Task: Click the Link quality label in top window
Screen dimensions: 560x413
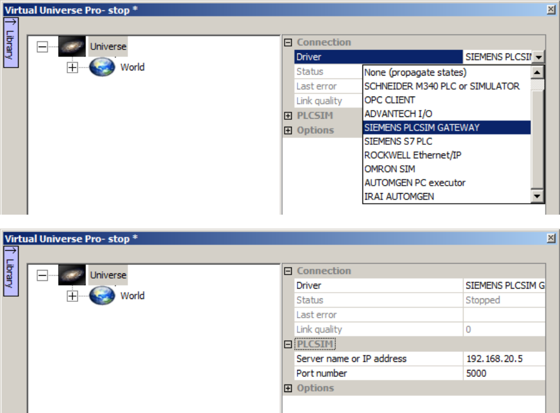Action: point(319,101)
